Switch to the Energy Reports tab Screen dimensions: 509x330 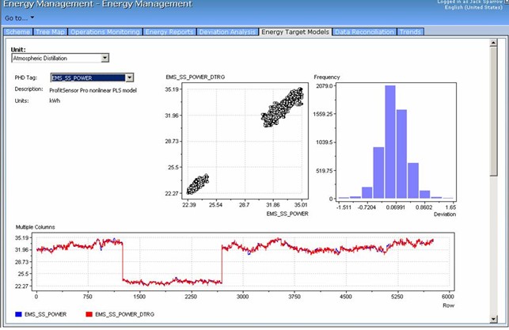[169, 32]
